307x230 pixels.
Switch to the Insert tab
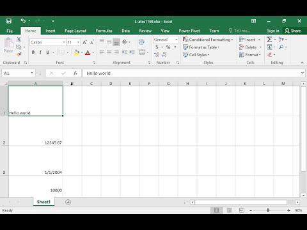coord(51,31)
